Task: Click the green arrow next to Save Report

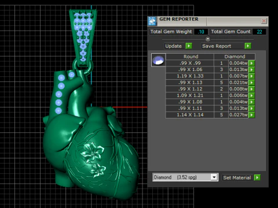Action: [x=248, y=46]
